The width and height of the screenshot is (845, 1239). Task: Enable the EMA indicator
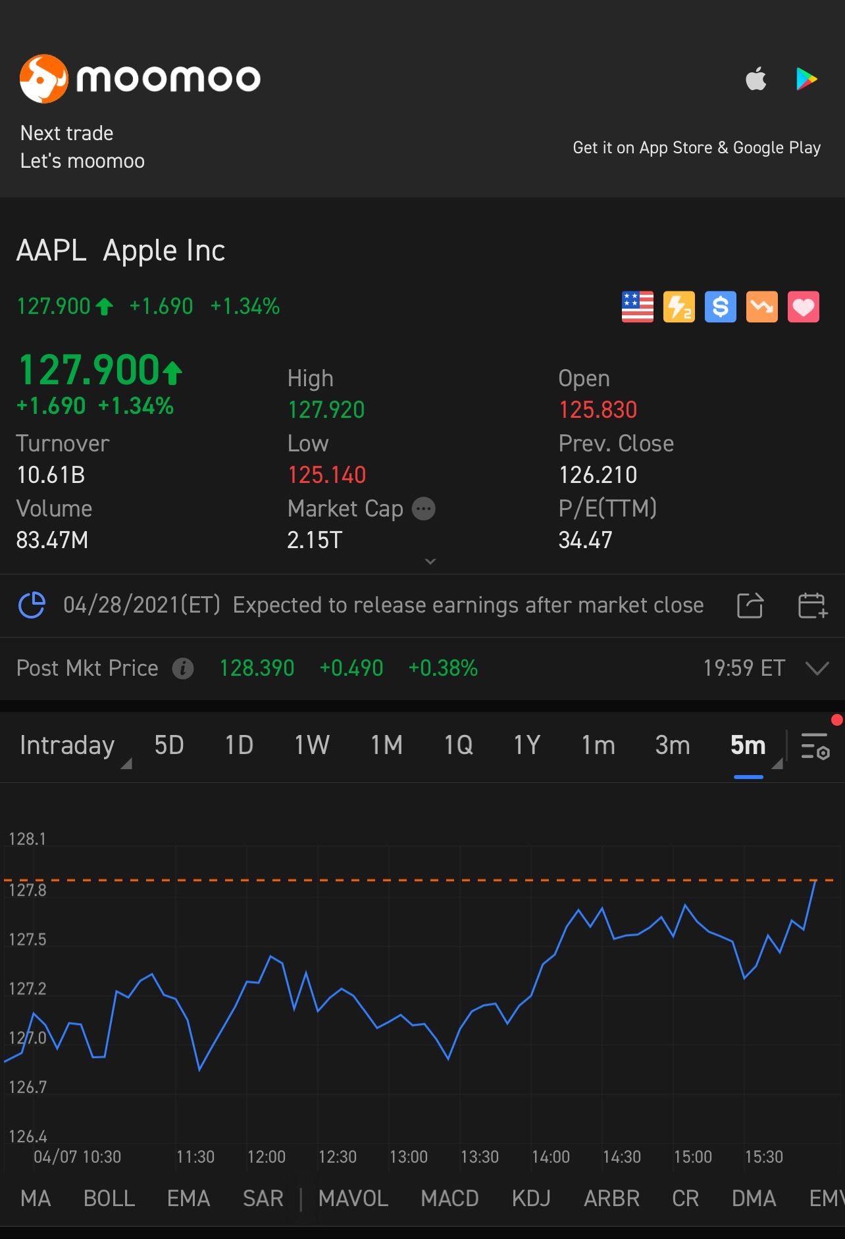tap(189, 1198)
